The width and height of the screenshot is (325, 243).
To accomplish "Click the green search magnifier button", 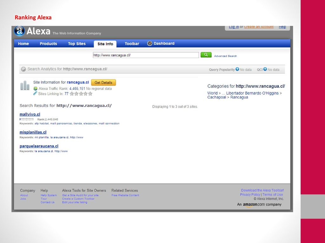I will click(206, 55).
